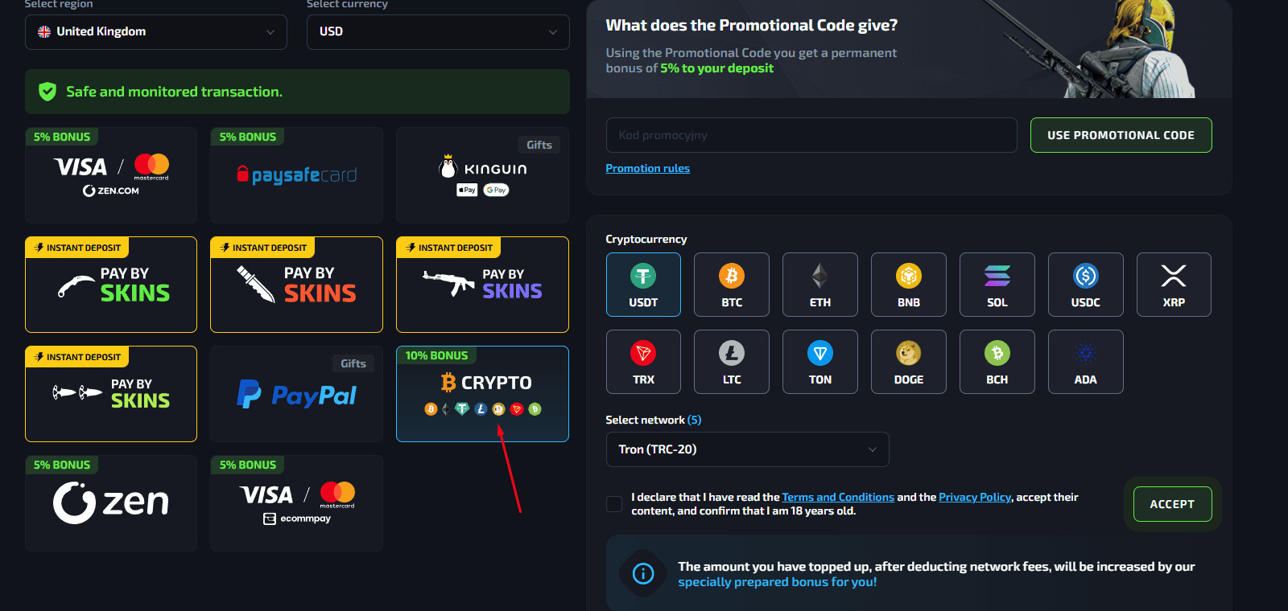Open the United Kingdom region dropdown
Image resolution: width=1288 pixels, height=611 pixels.
156,32
